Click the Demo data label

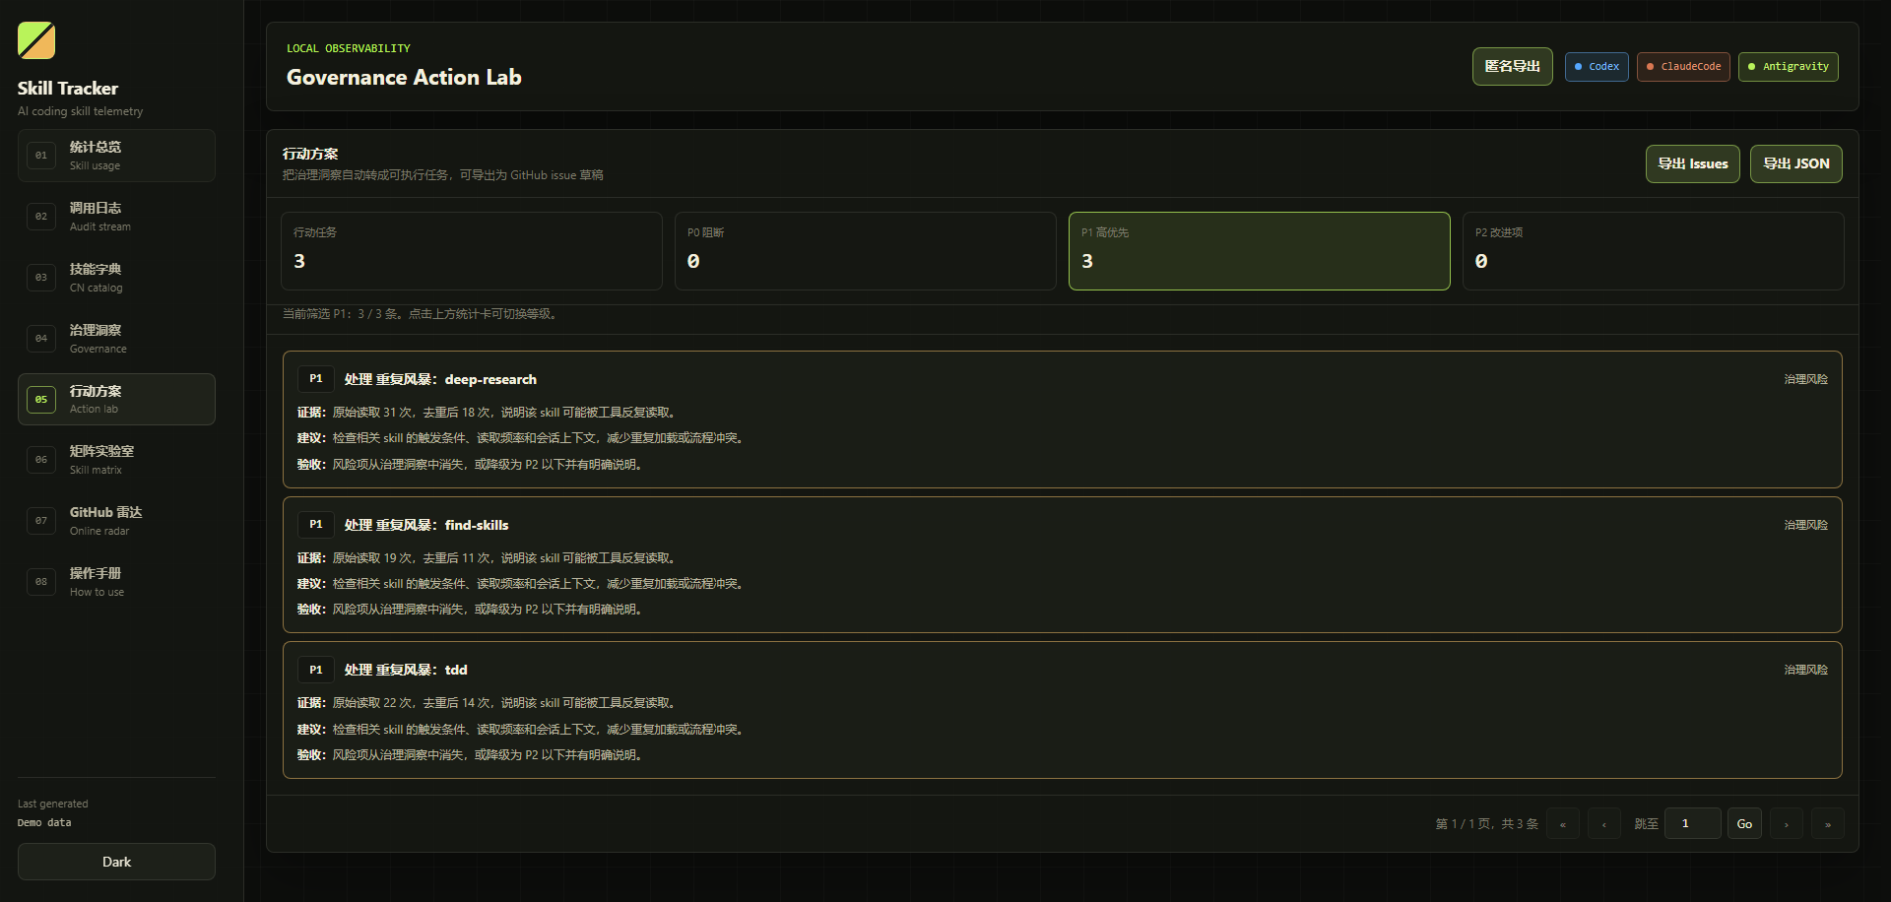pos(44,822)
